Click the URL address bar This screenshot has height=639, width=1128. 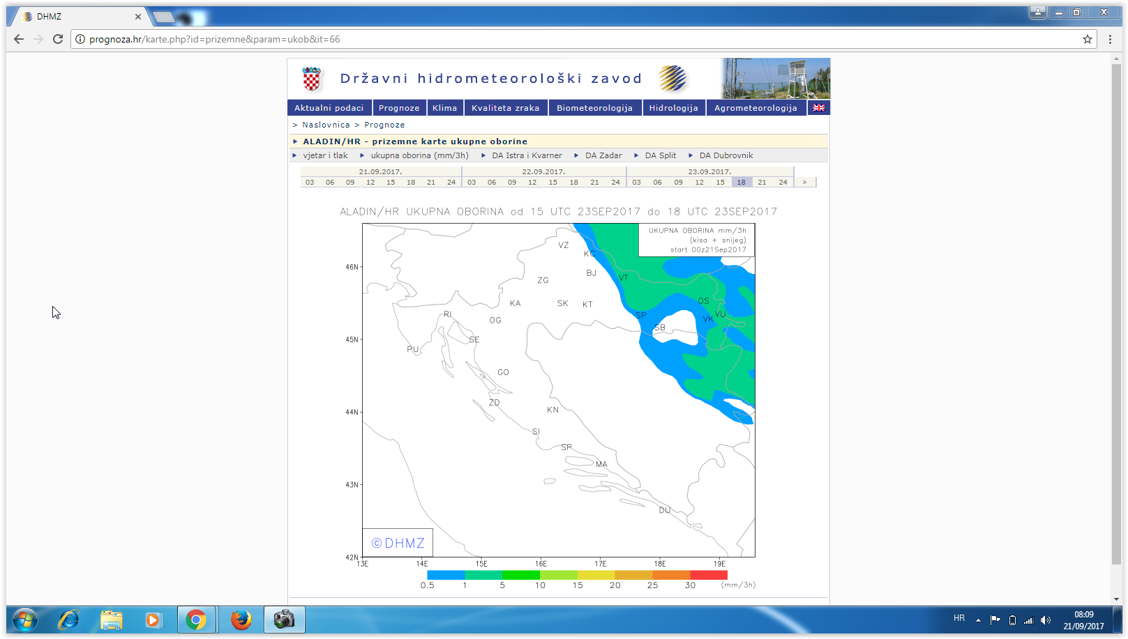click(x=558, y=39)
